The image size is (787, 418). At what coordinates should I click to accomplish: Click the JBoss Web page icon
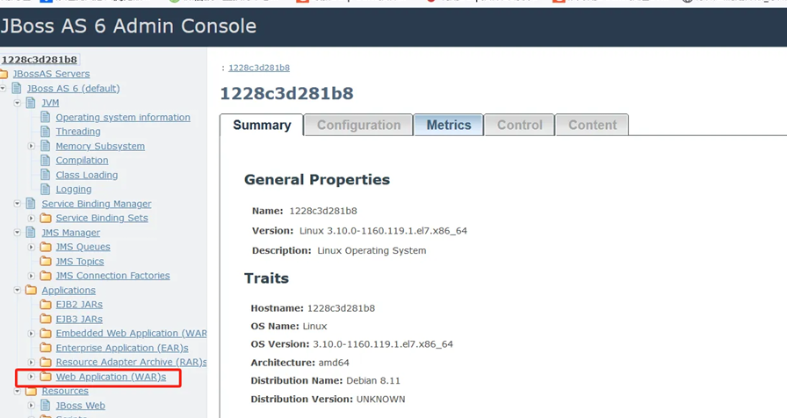[x=45, y=406]
